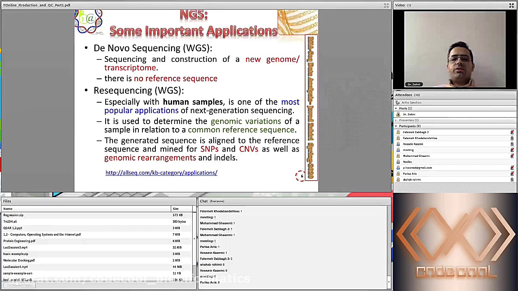Click the Chat (Everyone) pod title
Screen dimensions: 518x291
(212, 201)
